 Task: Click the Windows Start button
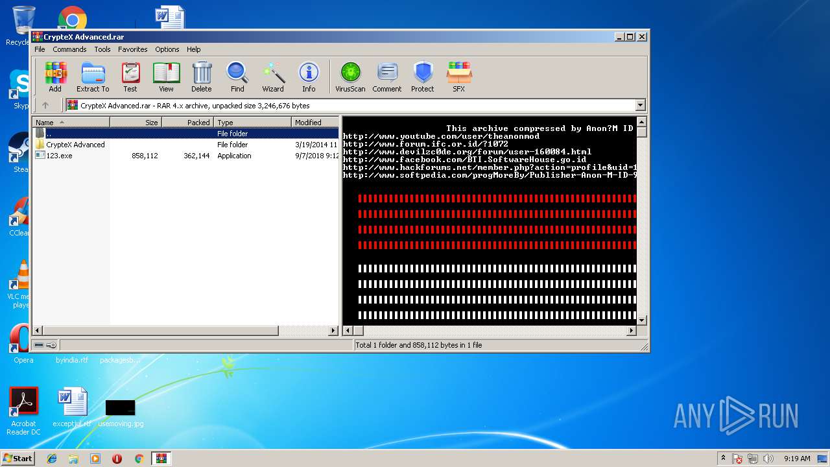pyautogui.click(x=18, y=459)
